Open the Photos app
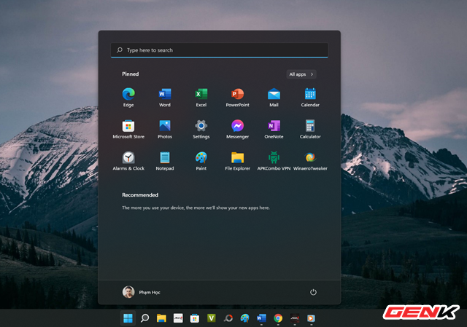Screen dimensions: 467x327 [165, 129]
